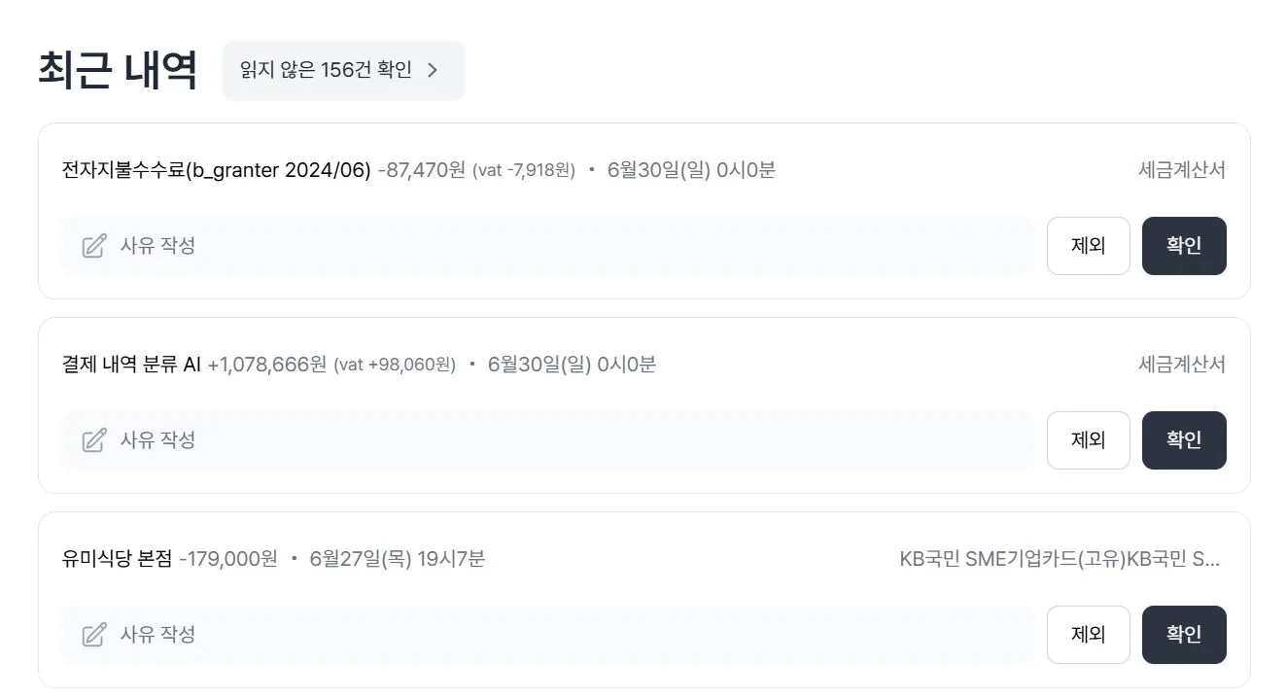Screen dimensions: 1286x698
Task: Click the 최근 내역 heading
Action: (118, 70)
